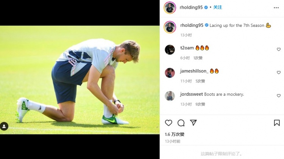The width and height of the screenshot is (284, 159).
Task: Open jameshillson_'s profile avatar
Action: click(x=170, y=73)
